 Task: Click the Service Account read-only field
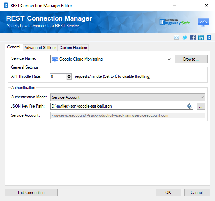click(x=128, y=115)
